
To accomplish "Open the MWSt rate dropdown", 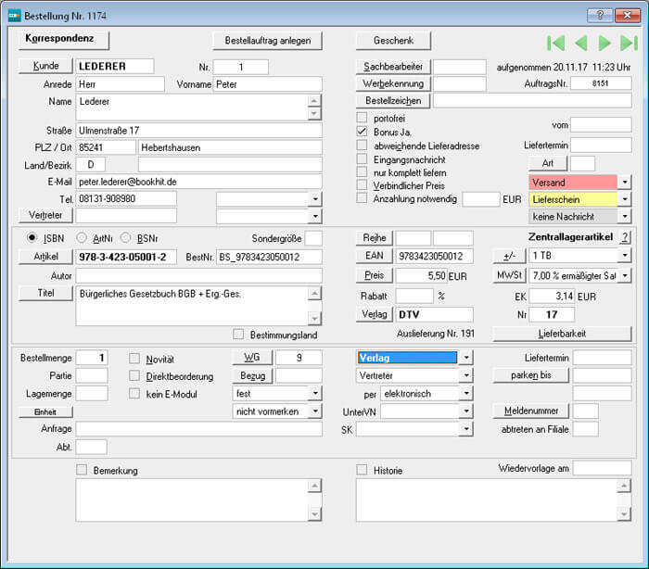I will [625, 275].
